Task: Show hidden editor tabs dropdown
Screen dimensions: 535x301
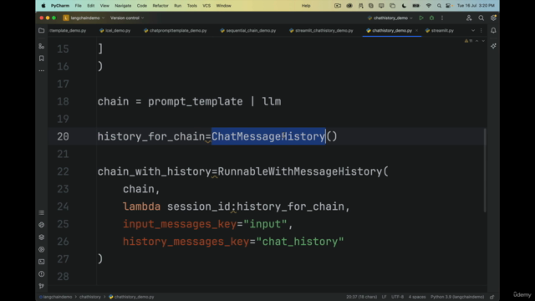Action: click(473, 30)
